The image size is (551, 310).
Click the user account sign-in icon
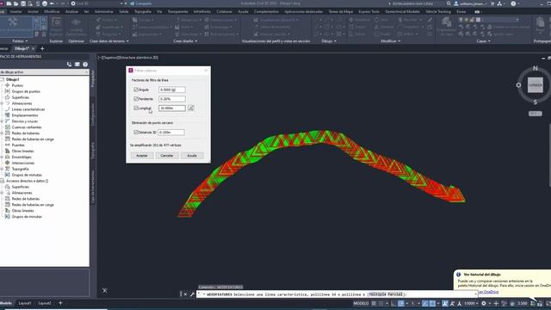pyautogui.click(x=456, y=3)
